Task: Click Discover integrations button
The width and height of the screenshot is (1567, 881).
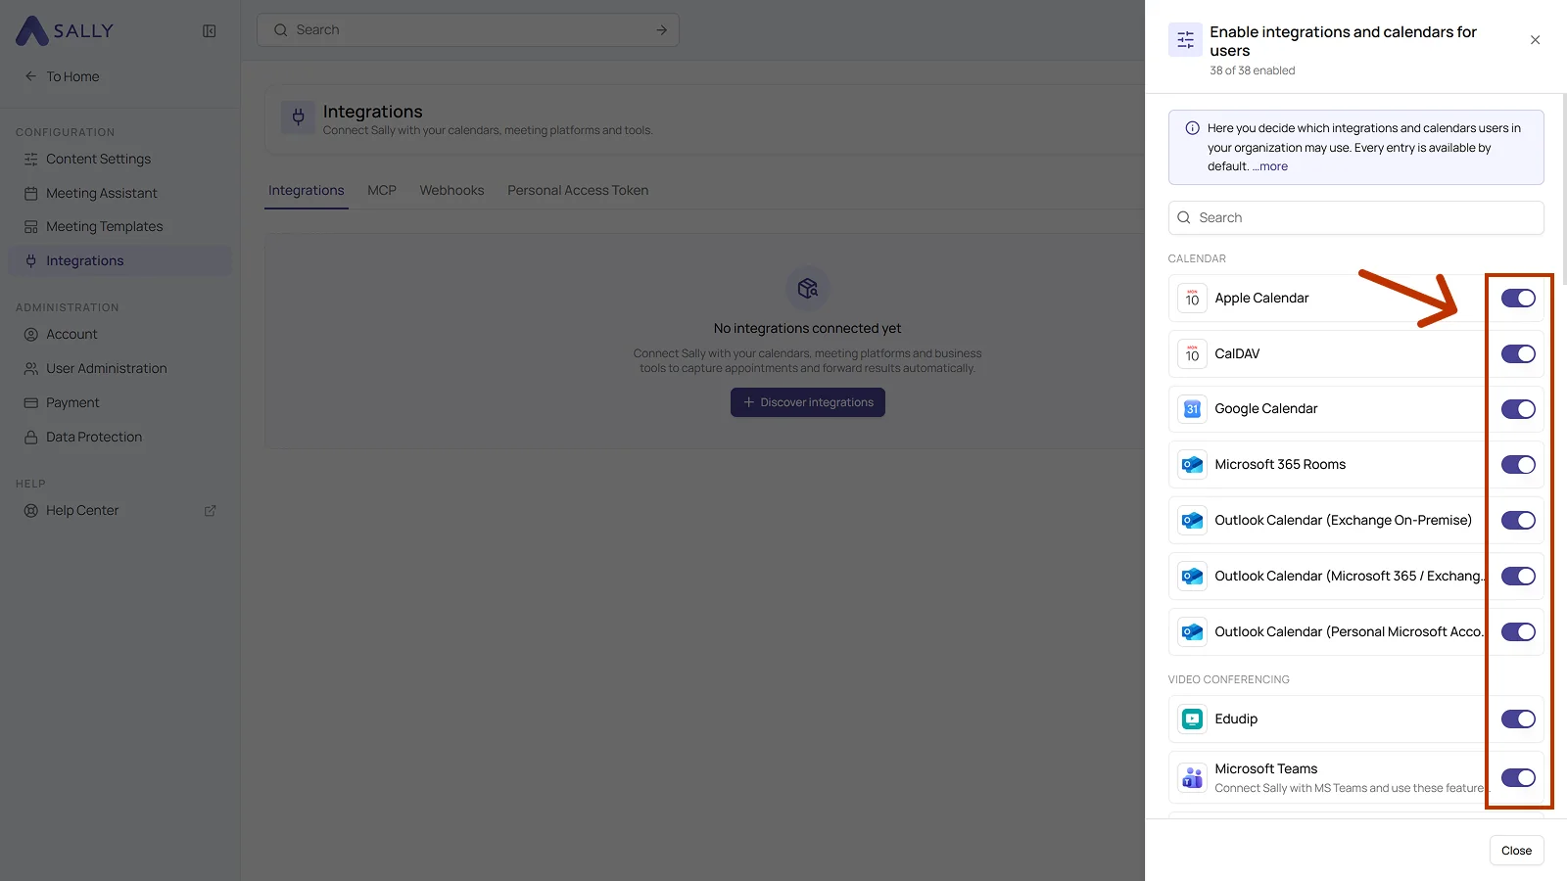Action: point(808,402)
